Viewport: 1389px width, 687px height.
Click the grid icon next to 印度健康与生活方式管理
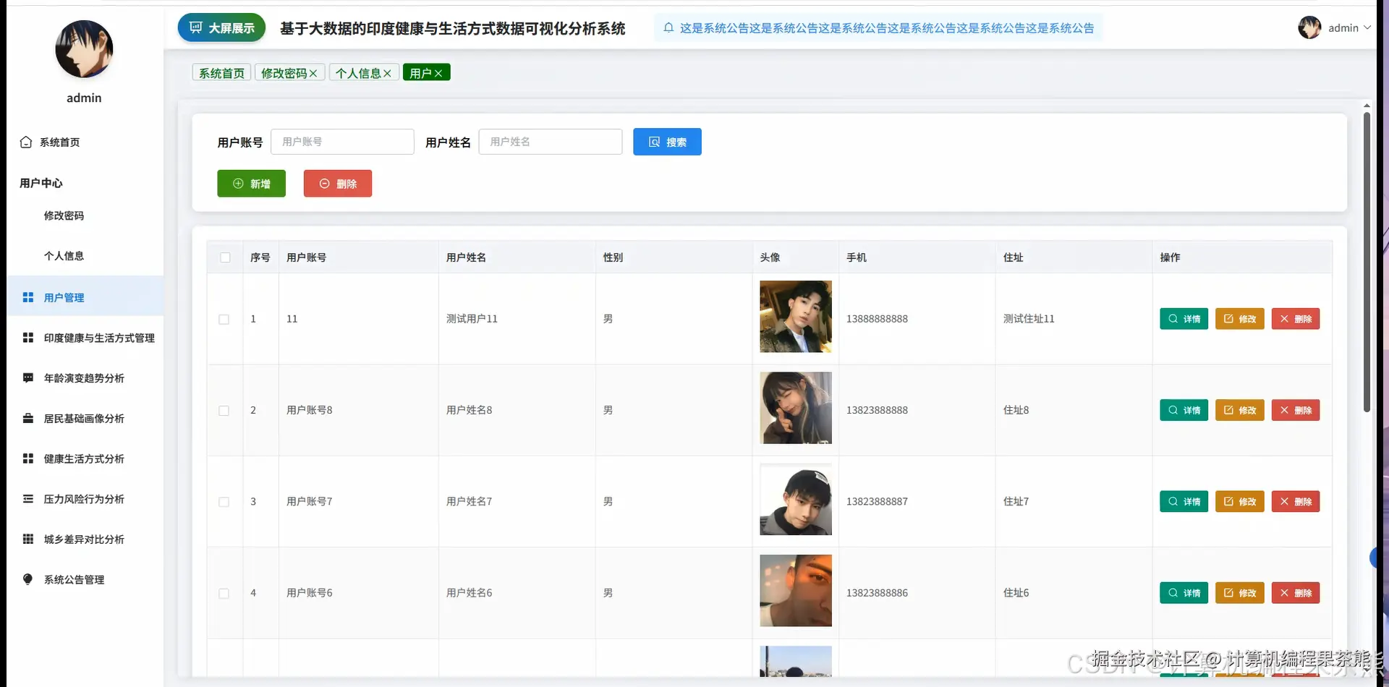tap(28, 338)
